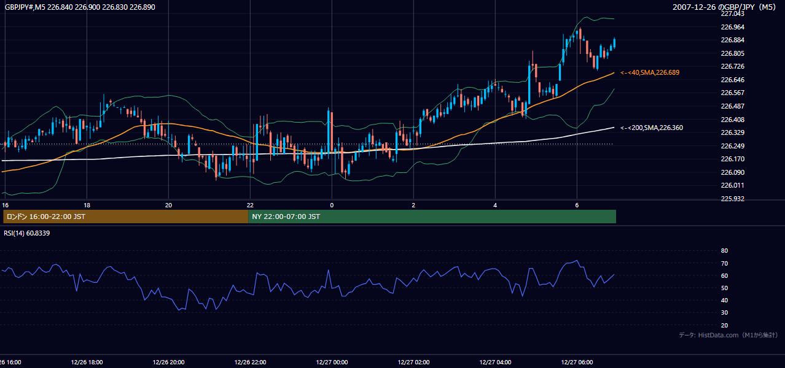Click price axis value 226.487

tap(732, 106)
